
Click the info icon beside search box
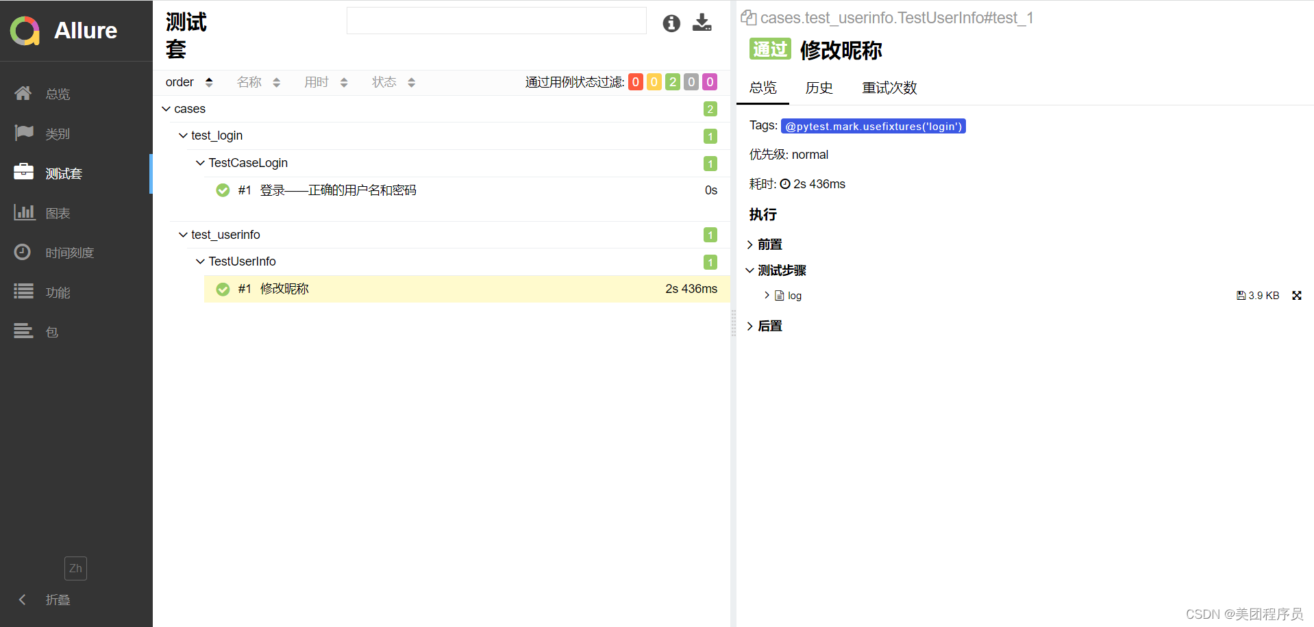point(671,23)
